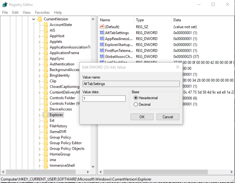Image resolution: width=235 pixels, height=183 pixels.
Task: Click the registry path in the status bar
Action: click(x=76, y=179)
